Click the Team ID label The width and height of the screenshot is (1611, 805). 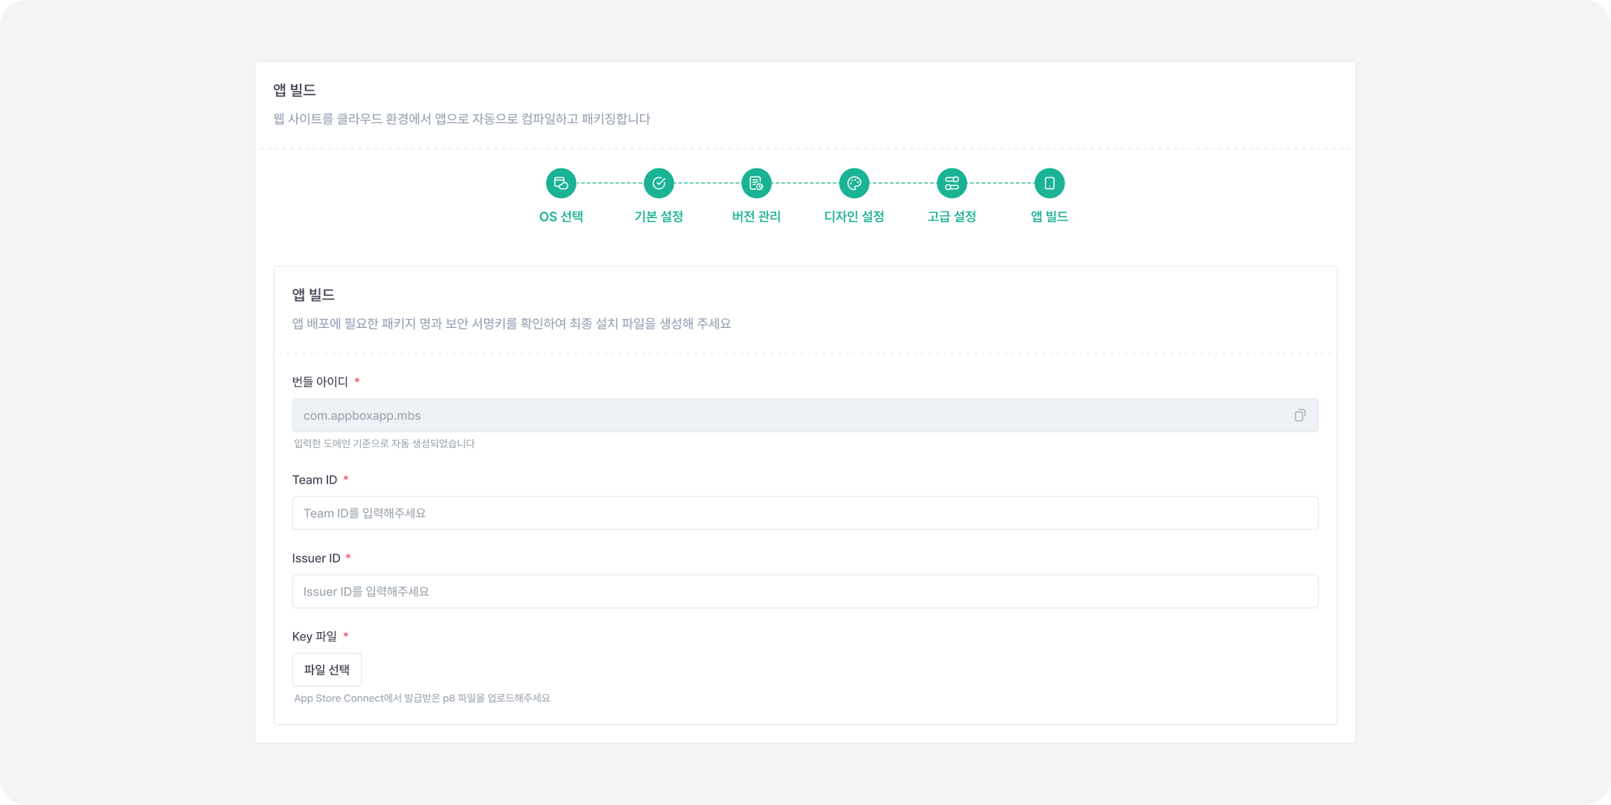[315, 480]
